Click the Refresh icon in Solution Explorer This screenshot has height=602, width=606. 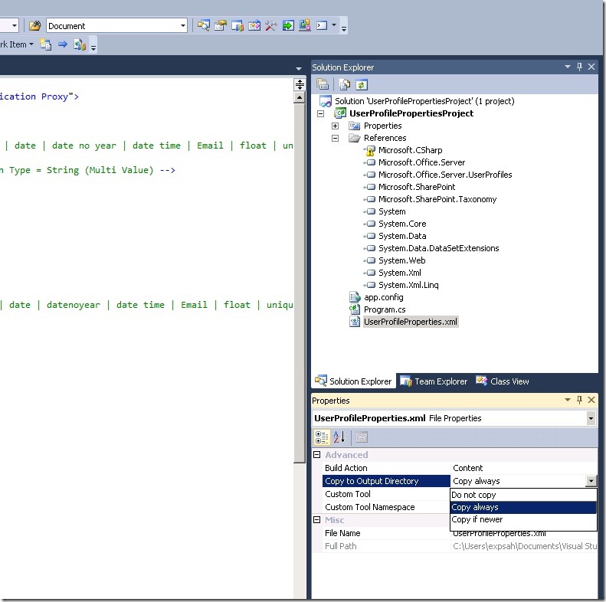tap(361, 85)
